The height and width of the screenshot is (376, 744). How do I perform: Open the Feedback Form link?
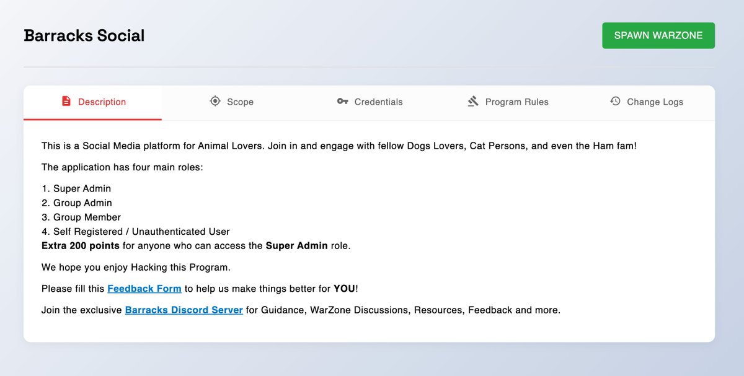tap(144, 289)
